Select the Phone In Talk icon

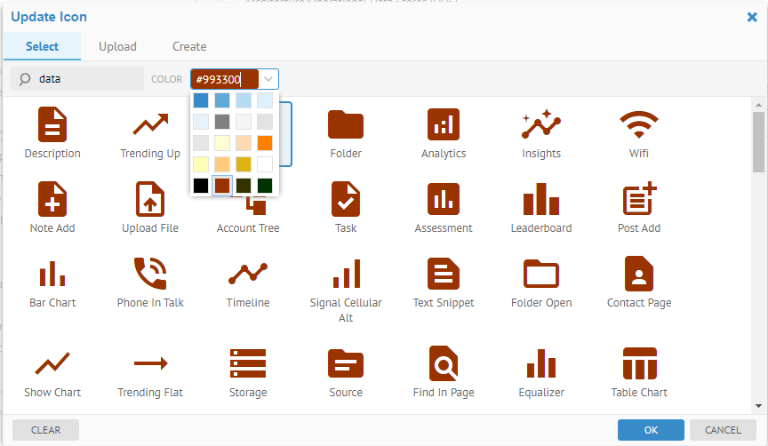pos(149,275)
